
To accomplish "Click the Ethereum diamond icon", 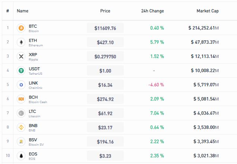I will point(21,42).
